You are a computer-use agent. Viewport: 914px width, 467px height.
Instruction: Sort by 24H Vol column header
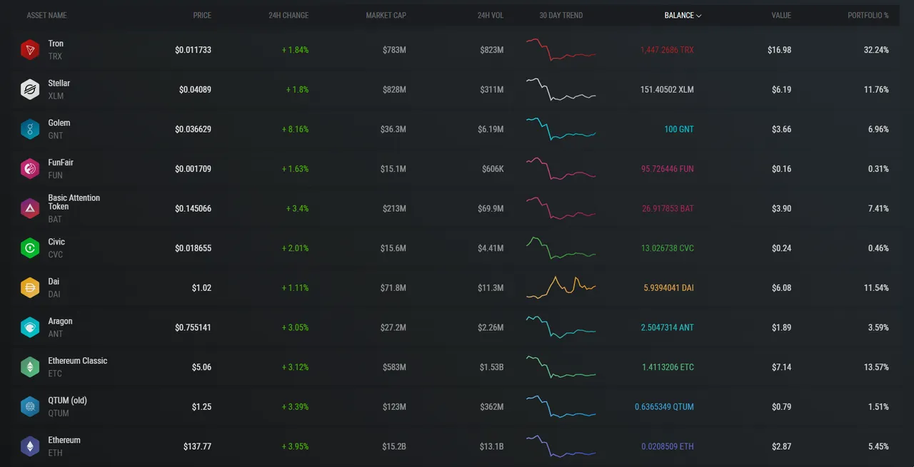click(x=491, y=16)
